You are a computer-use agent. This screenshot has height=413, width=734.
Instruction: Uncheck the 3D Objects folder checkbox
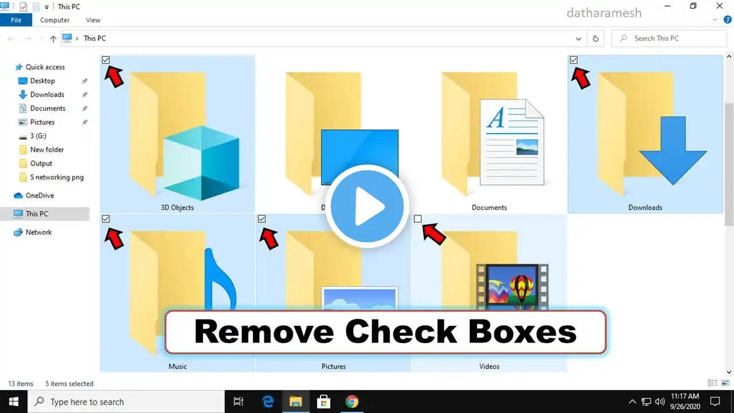coord(106,60)
